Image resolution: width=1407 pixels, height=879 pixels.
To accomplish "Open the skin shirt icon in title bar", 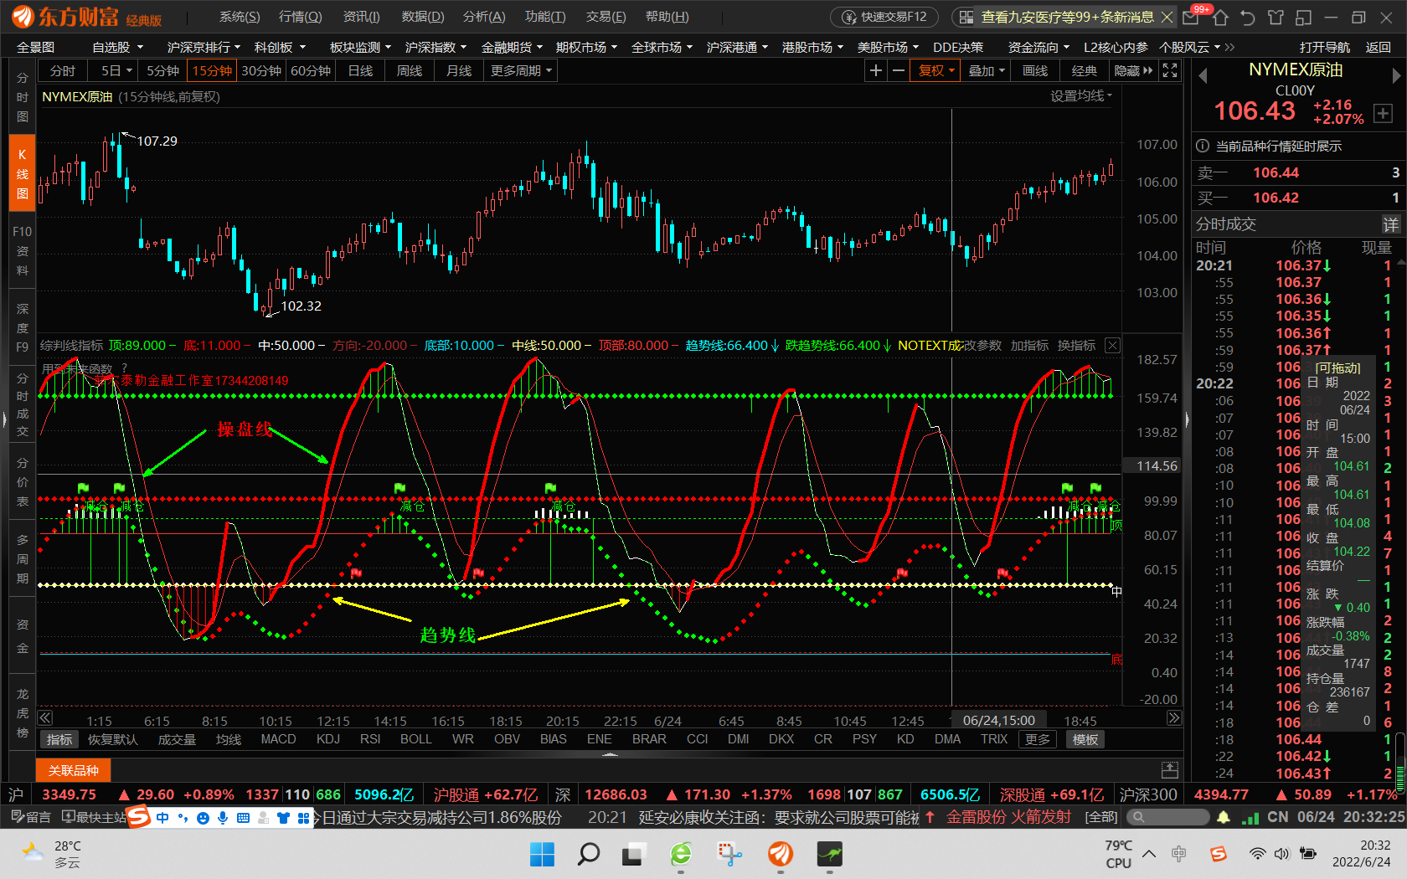I will tap(1276, 17).
